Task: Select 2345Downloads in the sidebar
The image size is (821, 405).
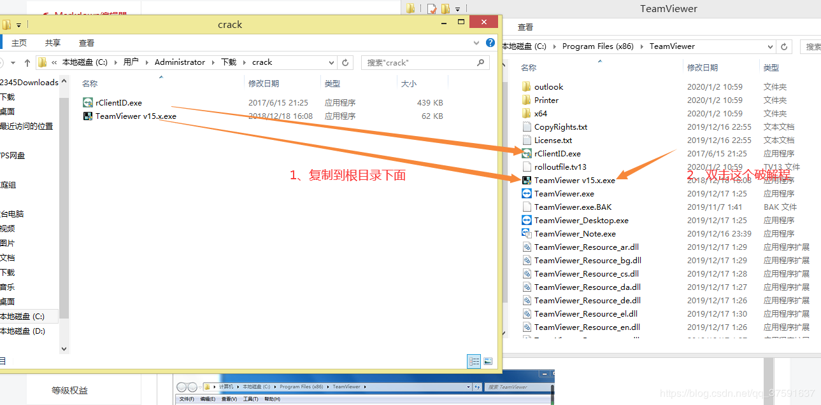Action: click(x=29, y=82)
